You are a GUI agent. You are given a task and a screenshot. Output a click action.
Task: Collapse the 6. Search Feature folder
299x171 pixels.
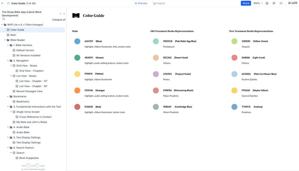pyautogui.click(x=8, y=147)
